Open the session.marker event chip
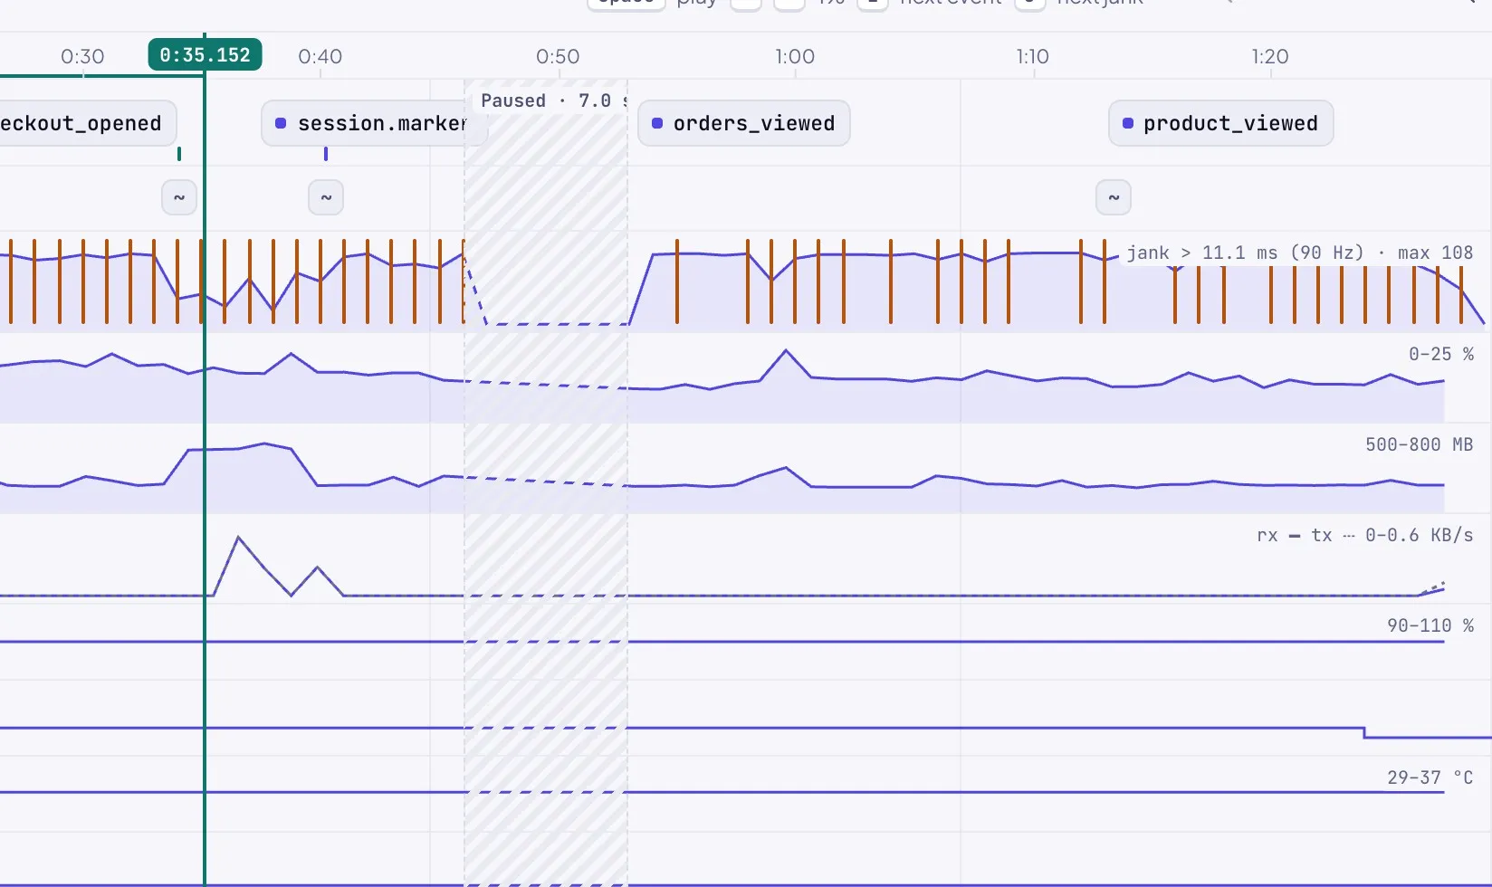This screenshot has width=1492, height=887. pyautogui.click(x=374, y=123)
